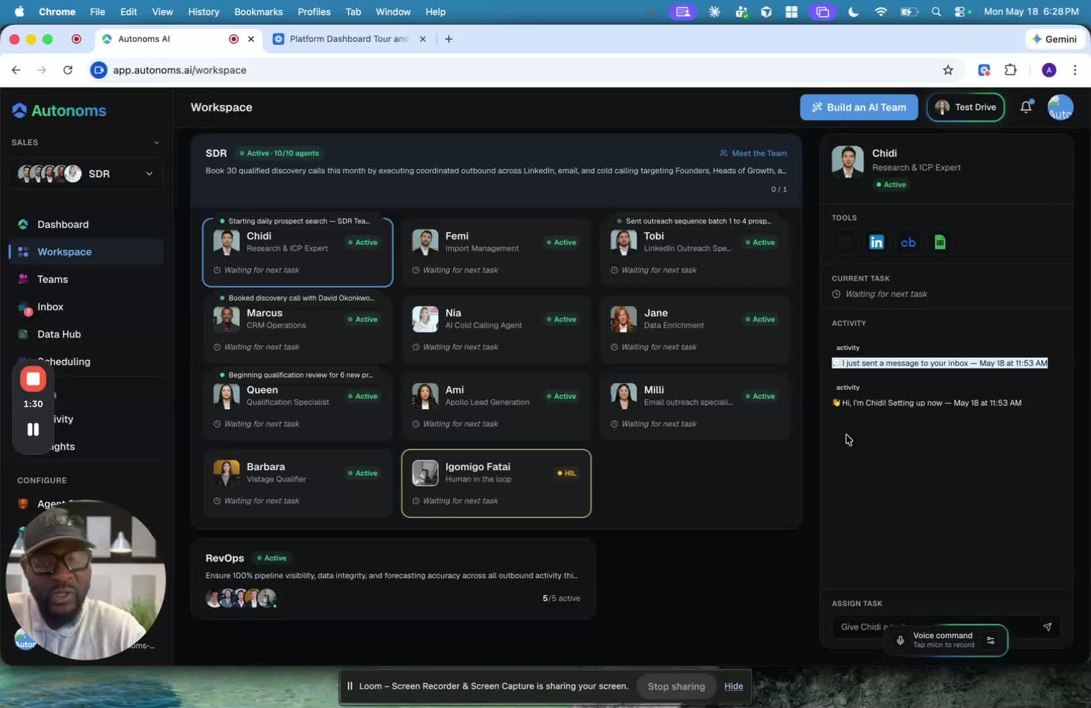1091x708 pixels.
Task: Click the address bar URL
Action: coord(179,70)
